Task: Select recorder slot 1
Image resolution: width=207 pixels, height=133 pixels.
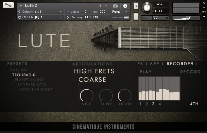Action: point(140,104)
